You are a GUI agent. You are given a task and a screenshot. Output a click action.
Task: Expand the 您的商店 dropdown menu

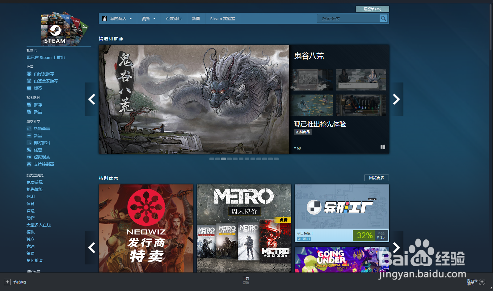[117, 19]
